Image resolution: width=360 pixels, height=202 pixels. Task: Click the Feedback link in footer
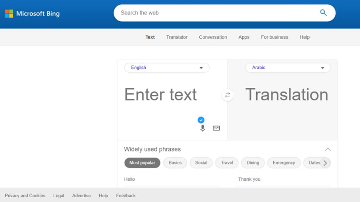tap(126, 196)
